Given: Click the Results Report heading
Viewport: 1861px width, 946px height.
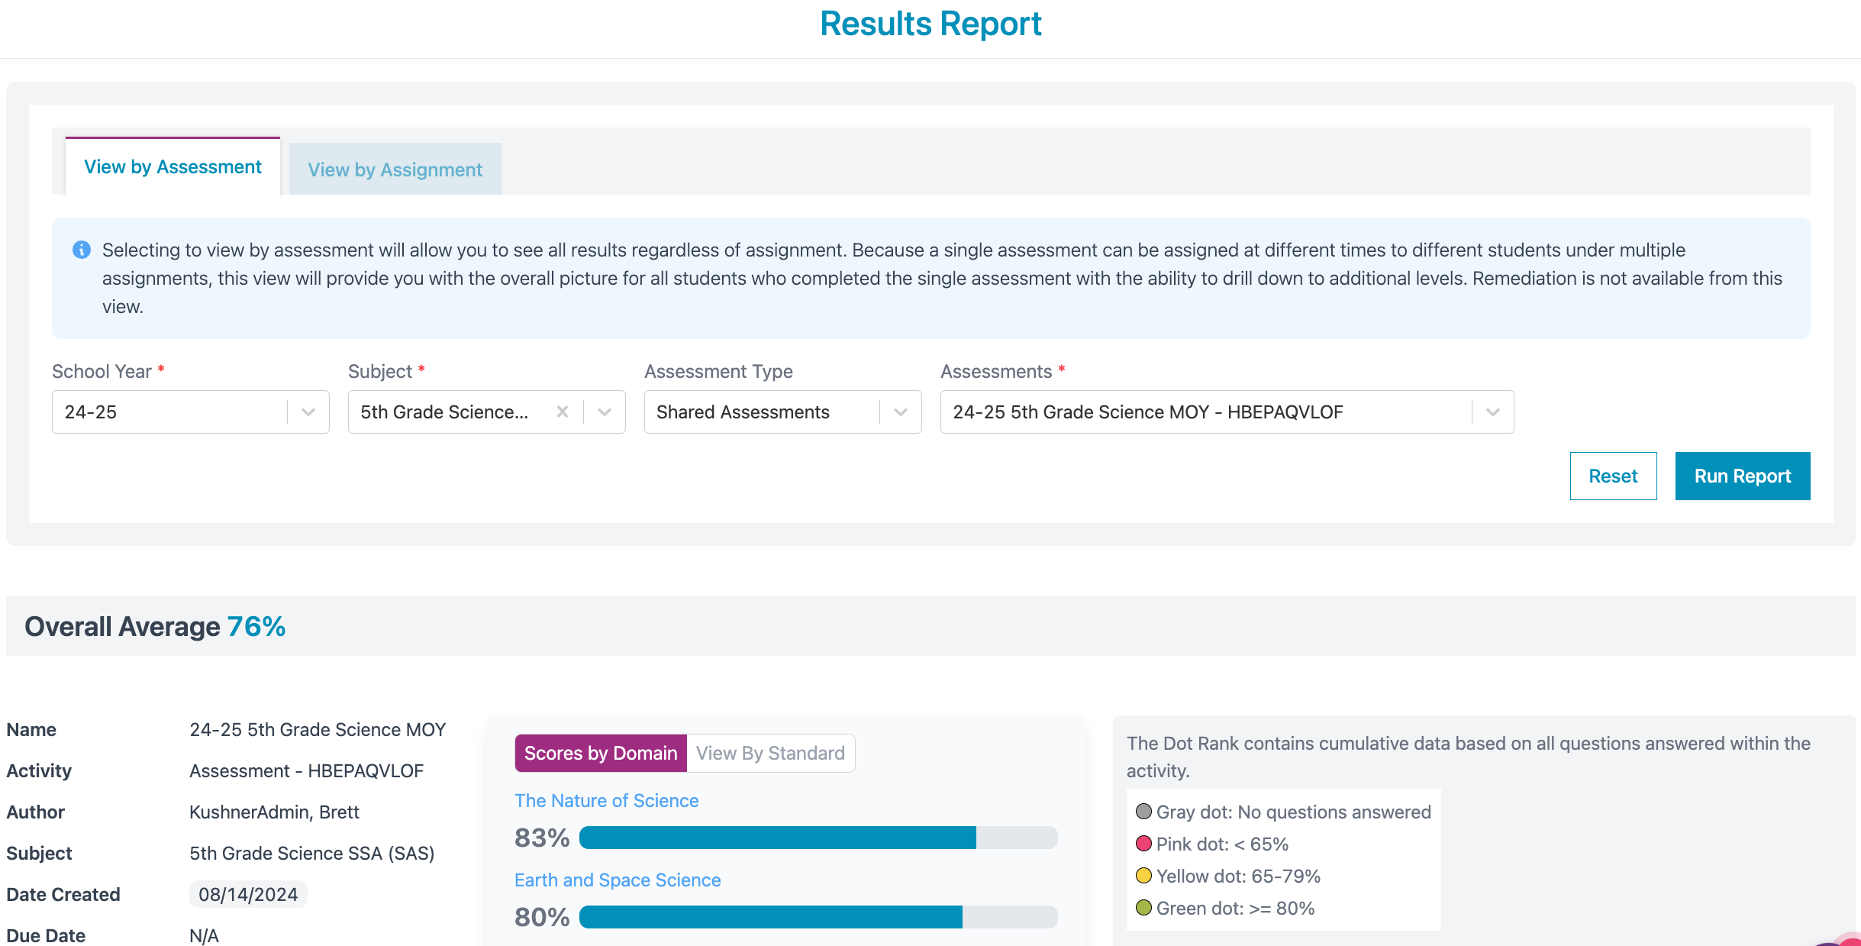Looking at the screenshot, I should (x=930, y=24).
